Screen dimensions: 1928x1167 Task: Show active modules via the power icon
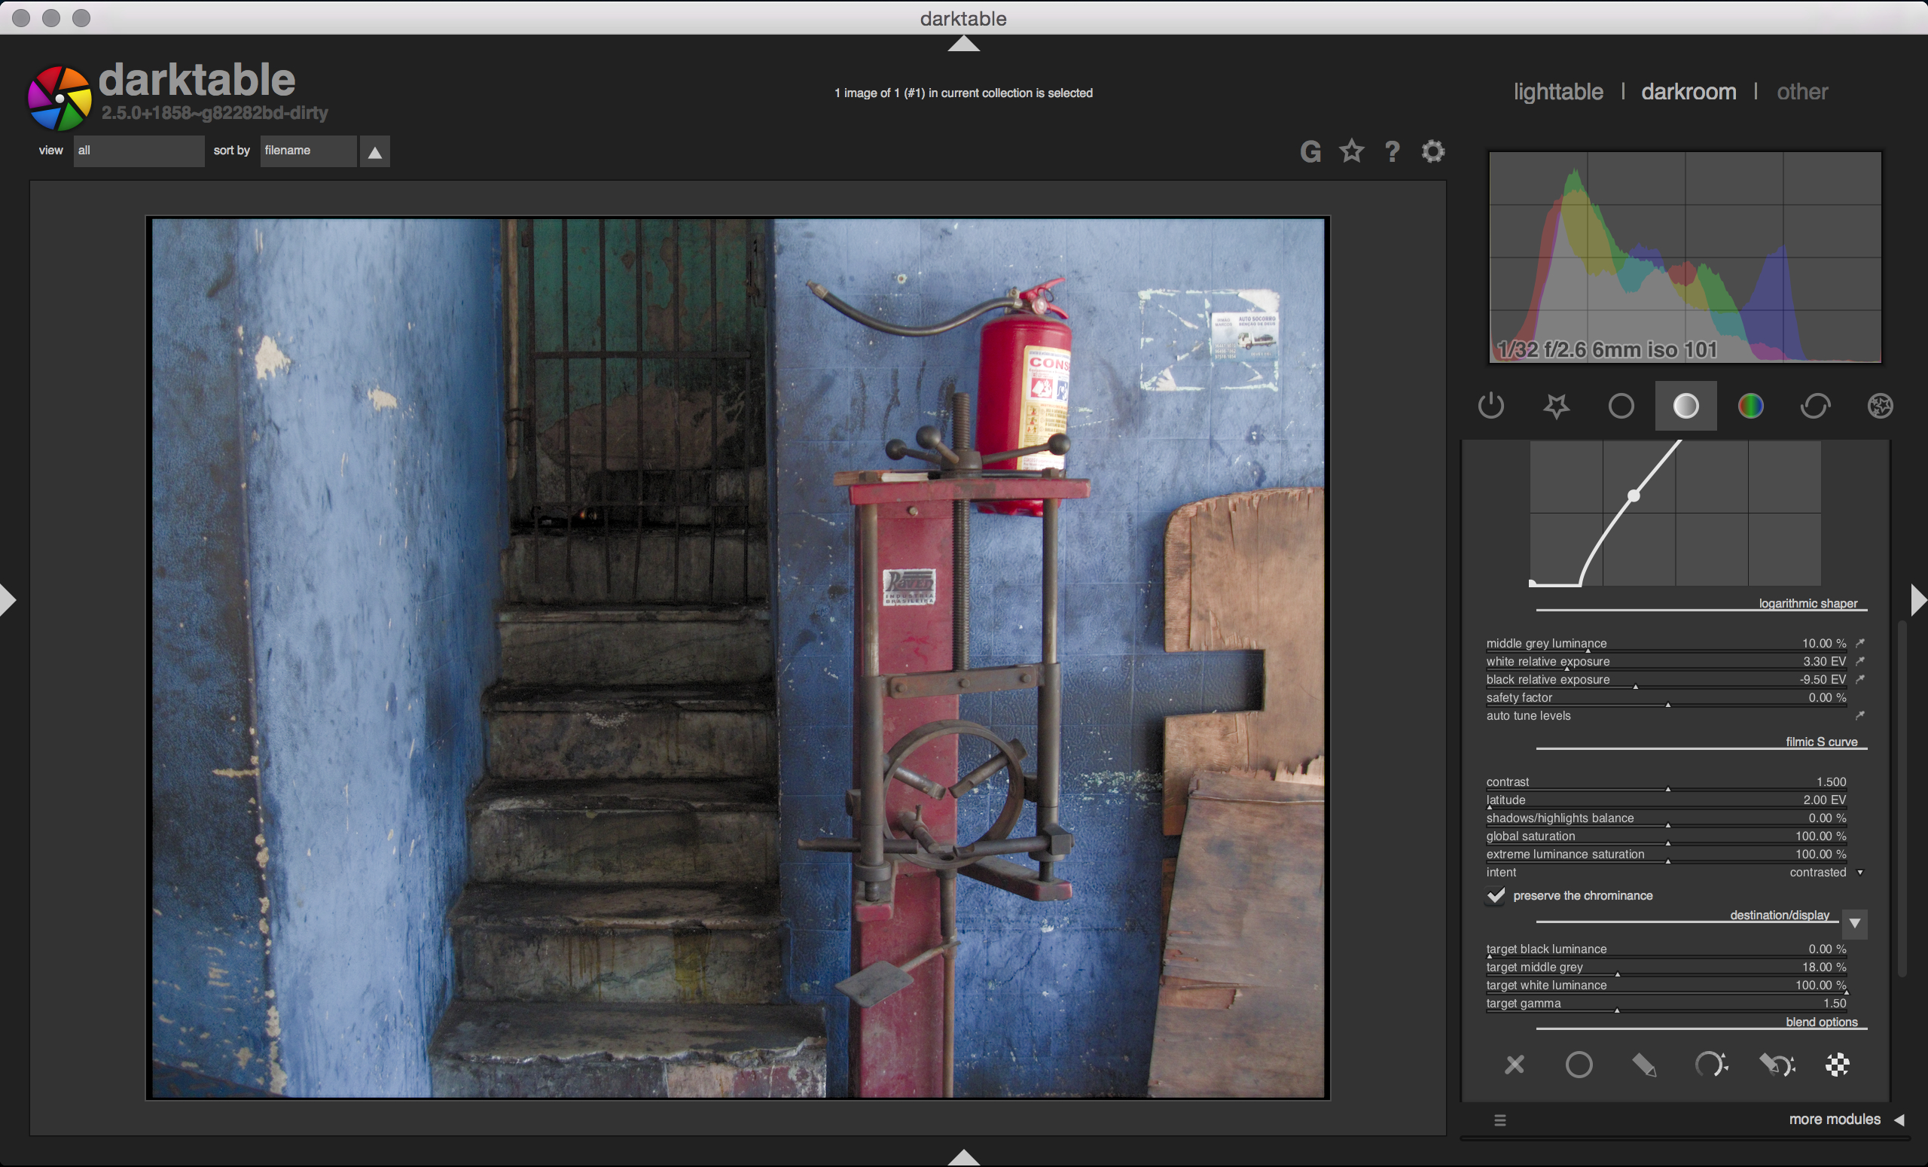tap(1490, 406)
